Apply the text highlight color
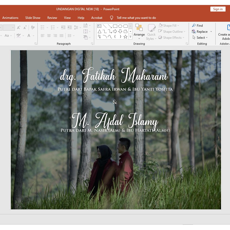The height and width of the screenshot is (230, 230). 19,36
